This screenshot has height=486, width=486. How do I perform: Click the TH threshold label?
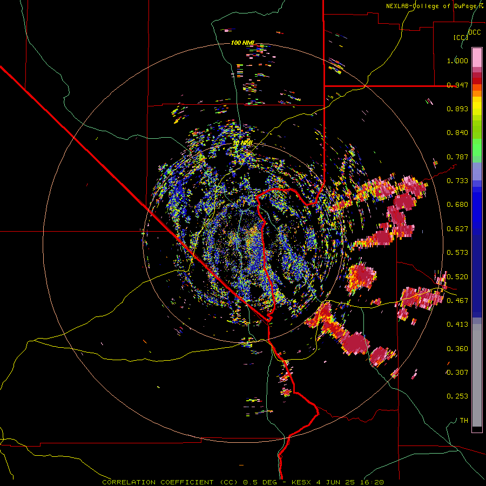464,420
